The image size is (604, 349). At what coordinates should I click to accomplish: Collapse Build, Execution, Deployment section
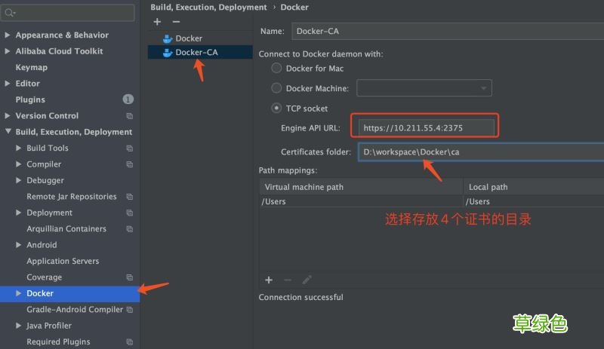pos(8,132)
